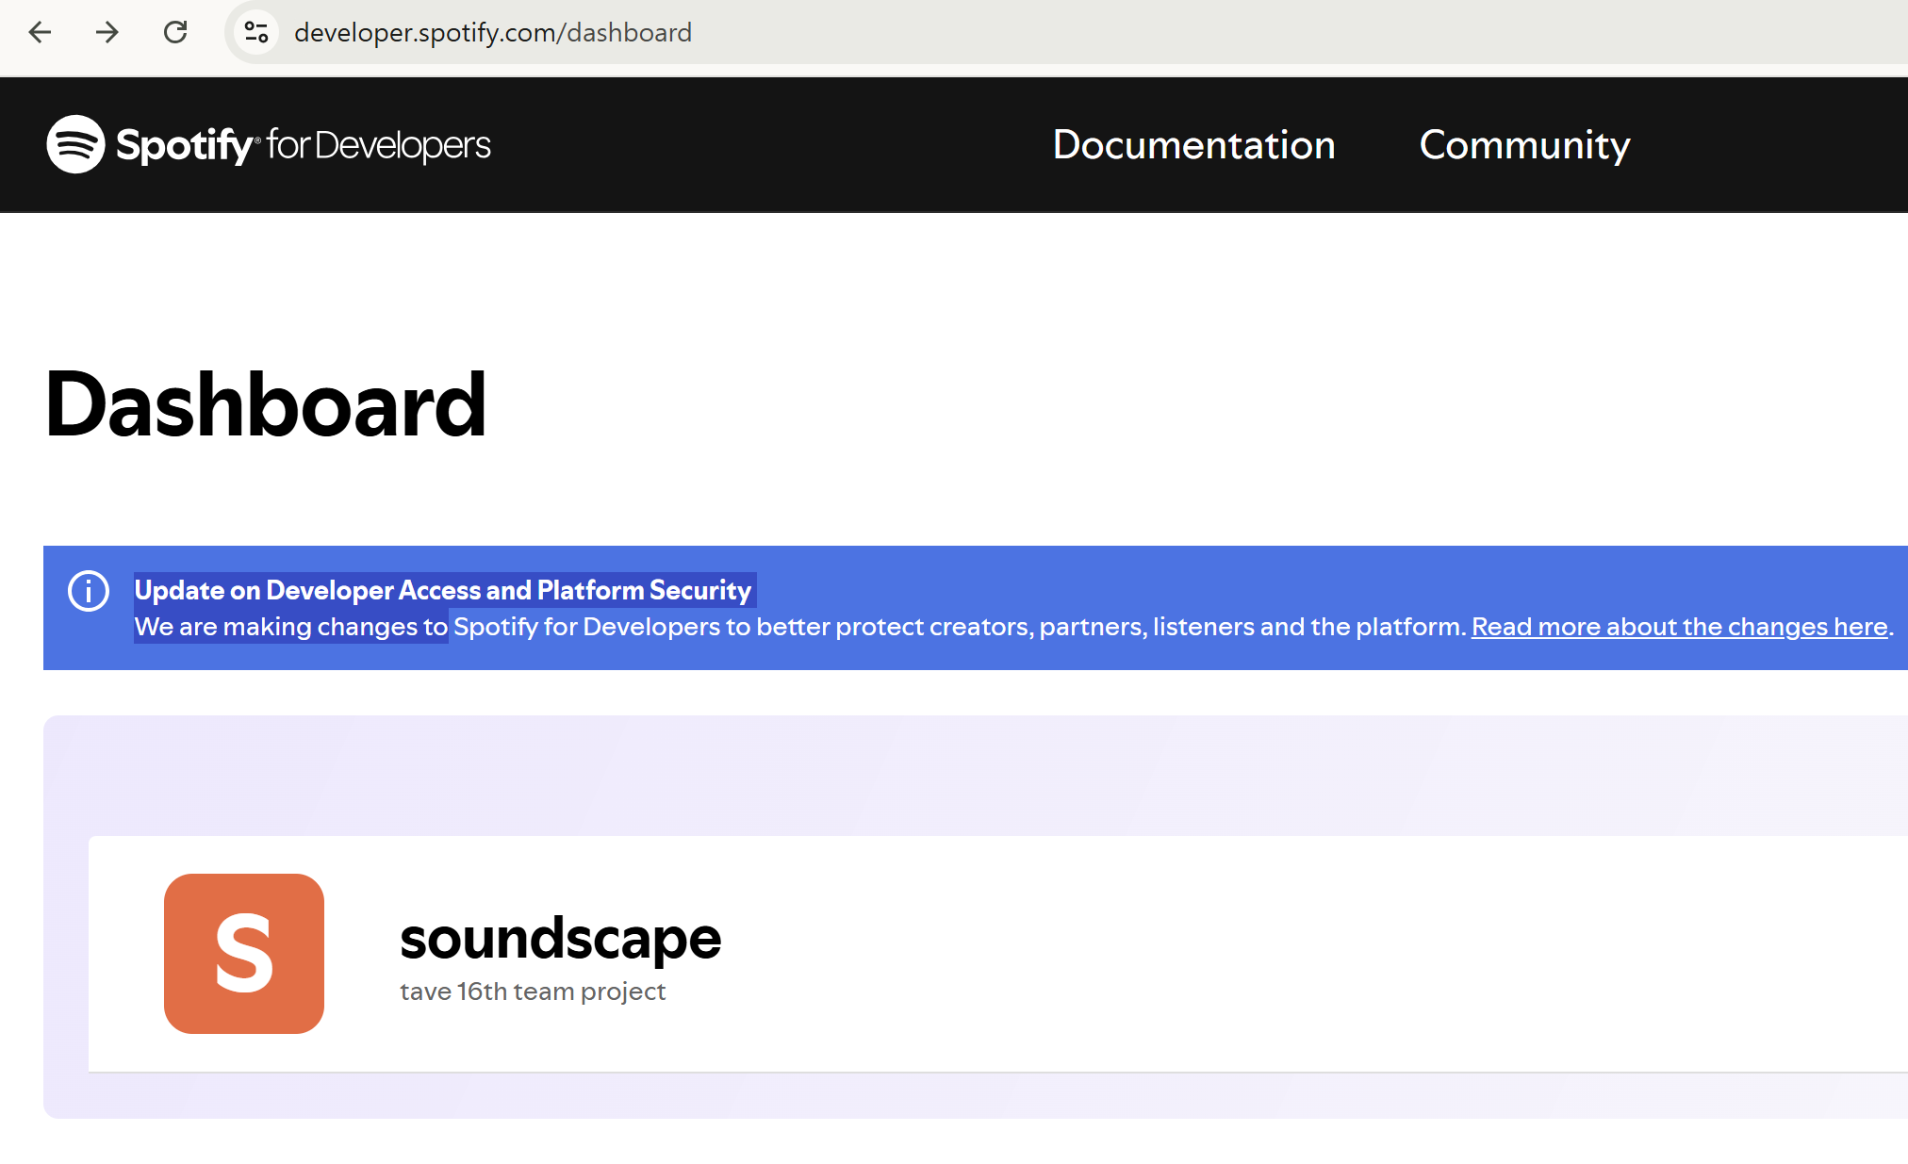Viewport: 1908px width, 1164px height.
Task: Click the 'for Developers' wordmark text
Action: [x=378, y=145]
